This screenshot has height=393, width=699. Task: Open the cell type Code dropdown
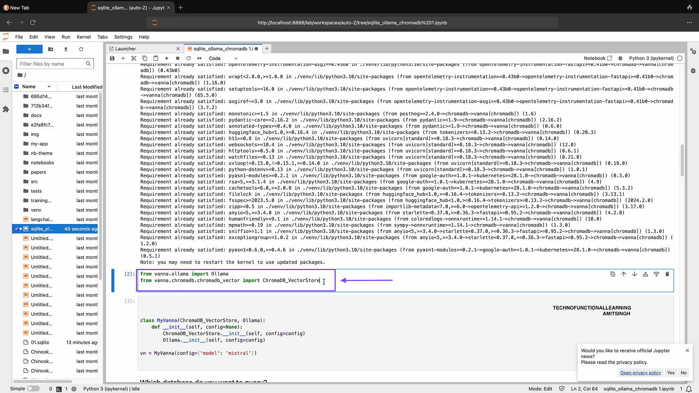tap(223, 58)
